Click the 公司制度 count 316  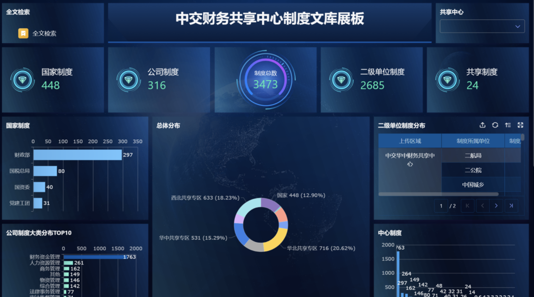(x=157, y=85)
